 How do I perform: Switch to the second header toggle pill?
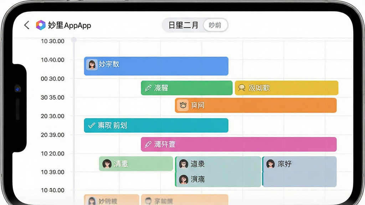(x=215, y=25)
